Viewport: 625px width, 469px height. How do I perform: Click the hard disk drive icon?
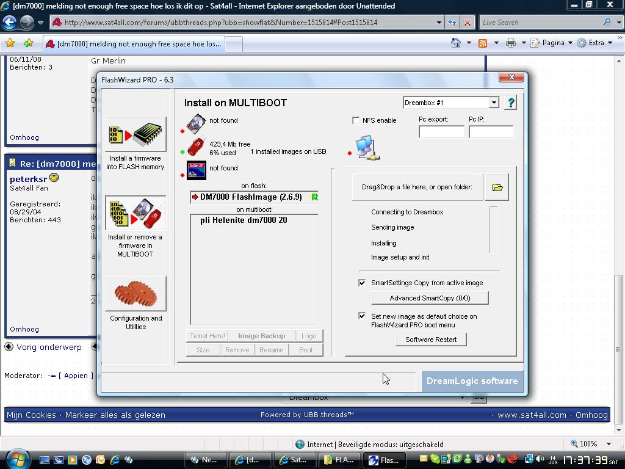point(196,123)
